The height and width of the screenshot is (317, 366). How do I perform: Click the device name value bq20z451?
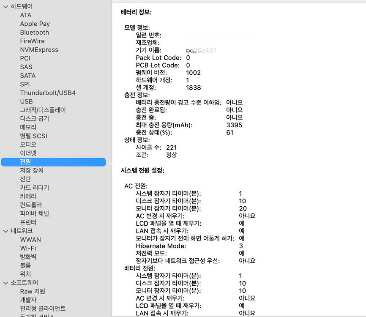(201, 50)
